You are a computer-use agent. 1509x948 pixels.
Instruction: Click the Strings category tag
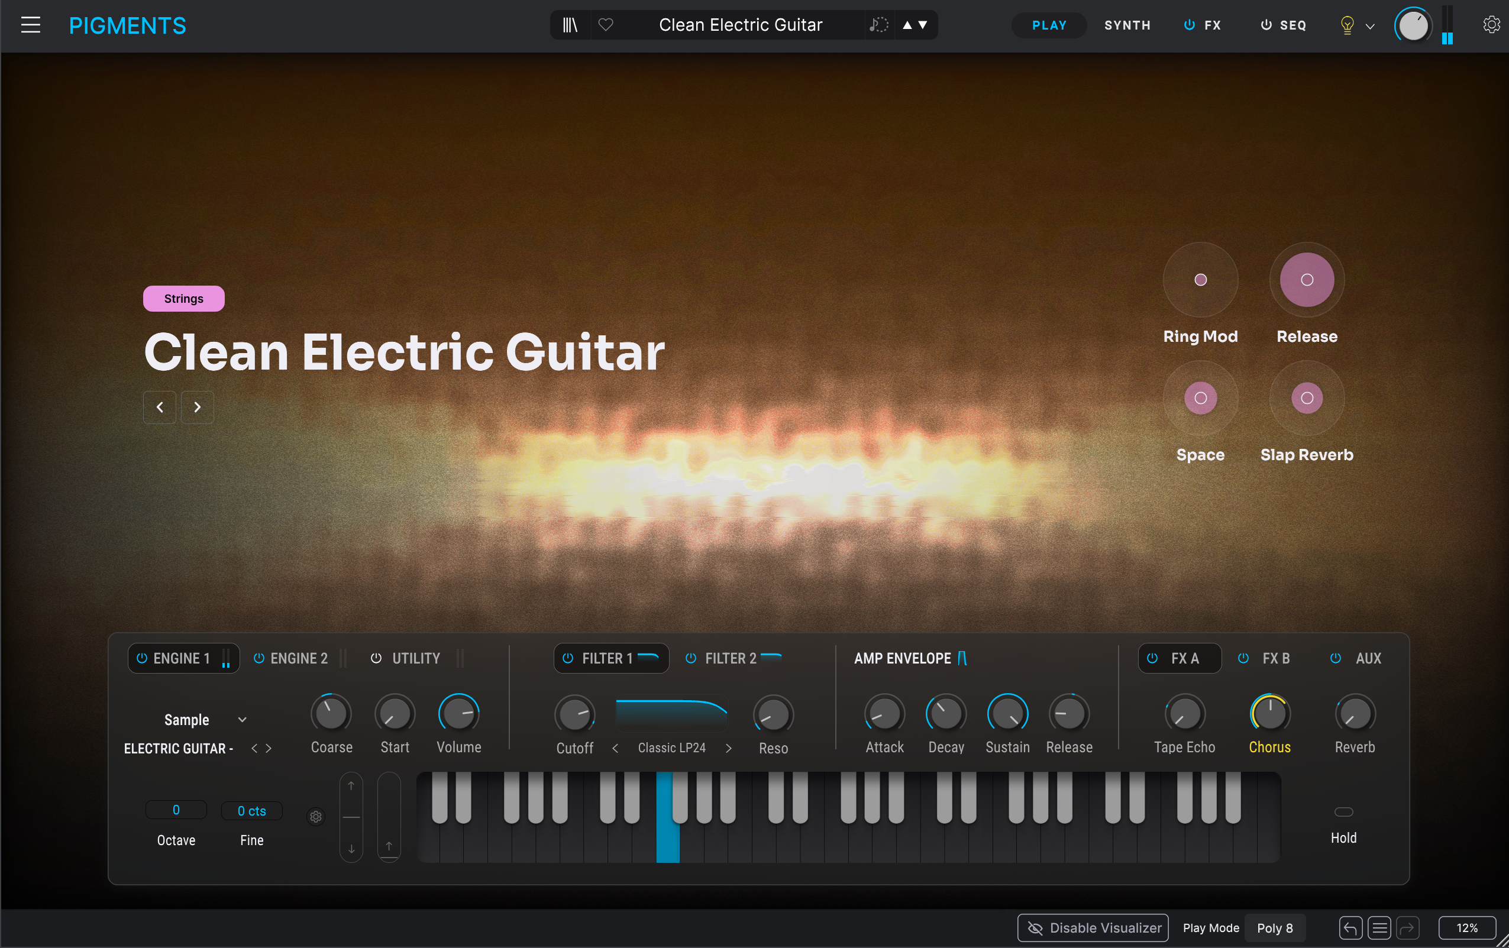coord(183,299)
